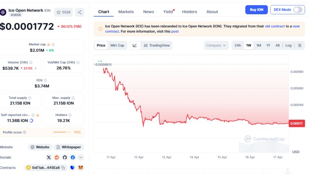309x174 pixels.
Task: Switch chart to candlestick view icon
Action: click(135, 45)
